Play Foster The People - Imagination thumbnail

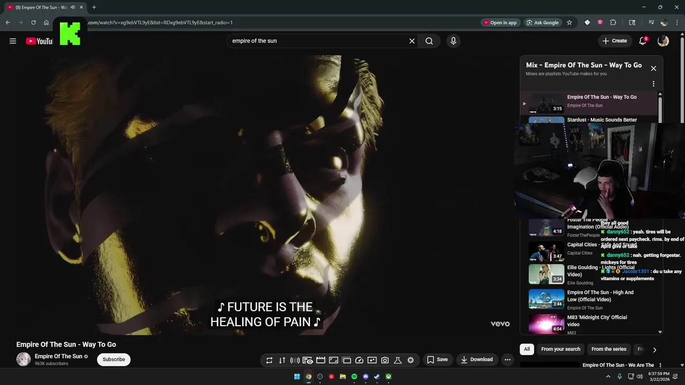[546, 227]
